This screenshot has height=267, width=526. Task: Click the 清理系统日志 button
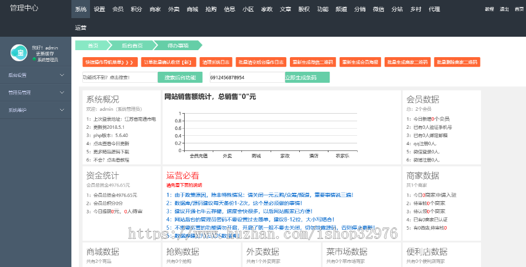click(x=216, y=62)
